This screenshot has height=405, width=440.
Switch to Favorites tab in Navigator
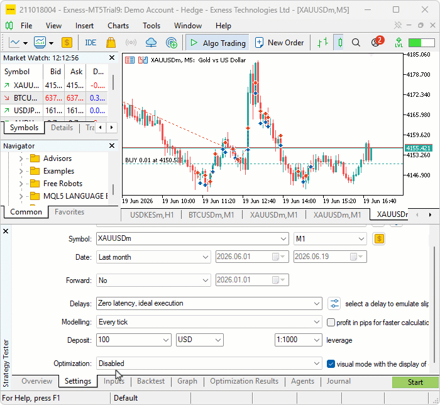point(69,212)
